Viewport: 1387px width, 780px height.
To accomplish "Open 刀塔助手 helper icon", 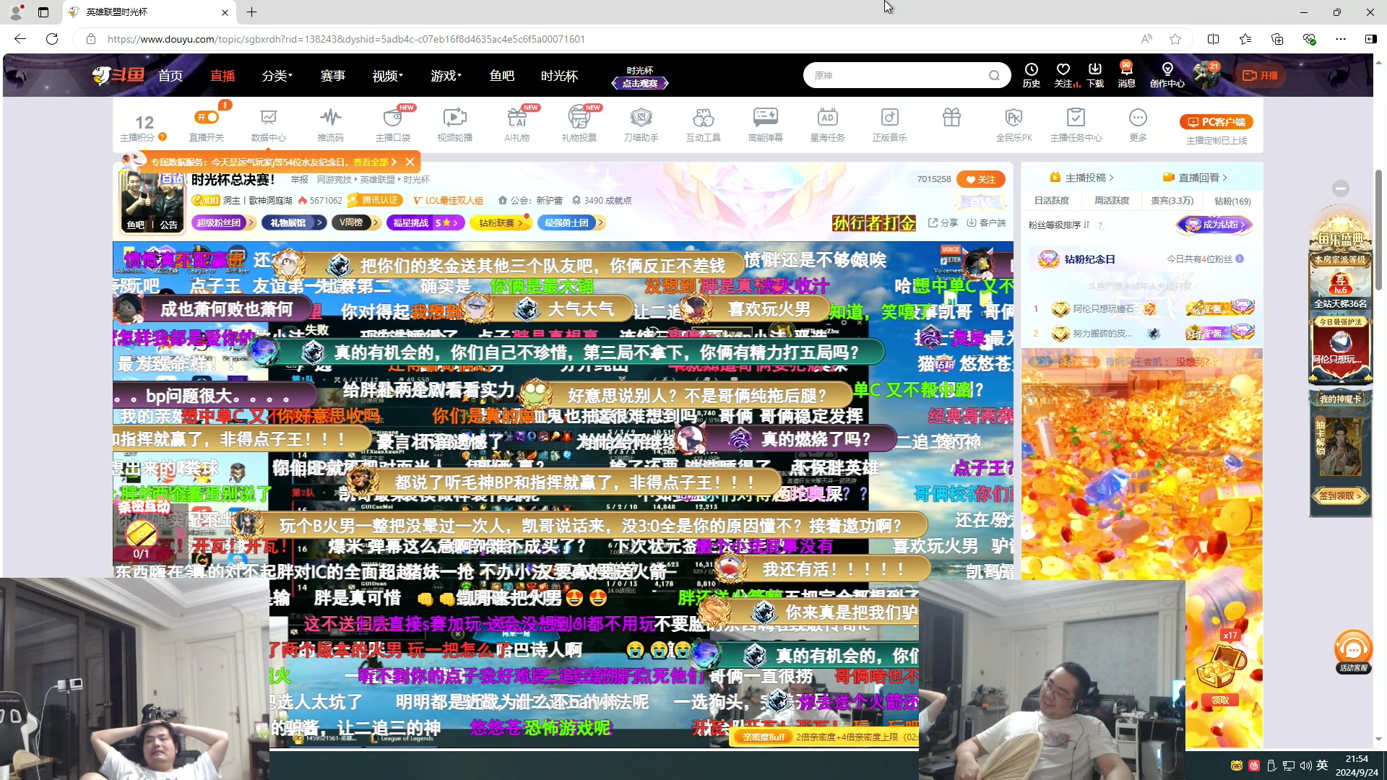I will [x=641, y=124].
